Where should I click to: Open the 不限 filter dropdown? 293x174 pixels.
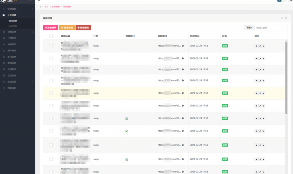tap(249, 28)
